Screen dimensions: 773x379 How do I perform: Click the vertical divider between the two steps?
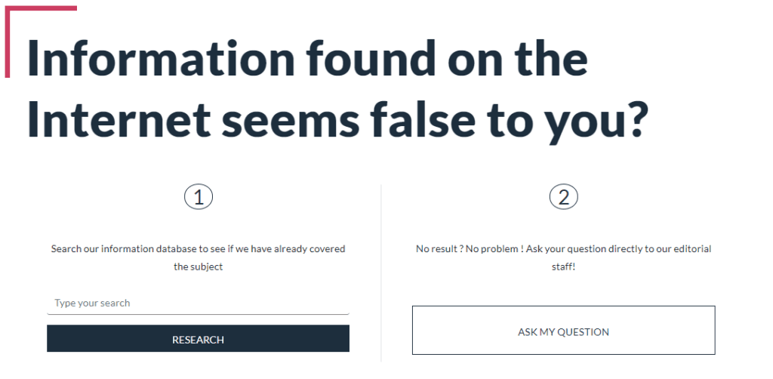381,272
